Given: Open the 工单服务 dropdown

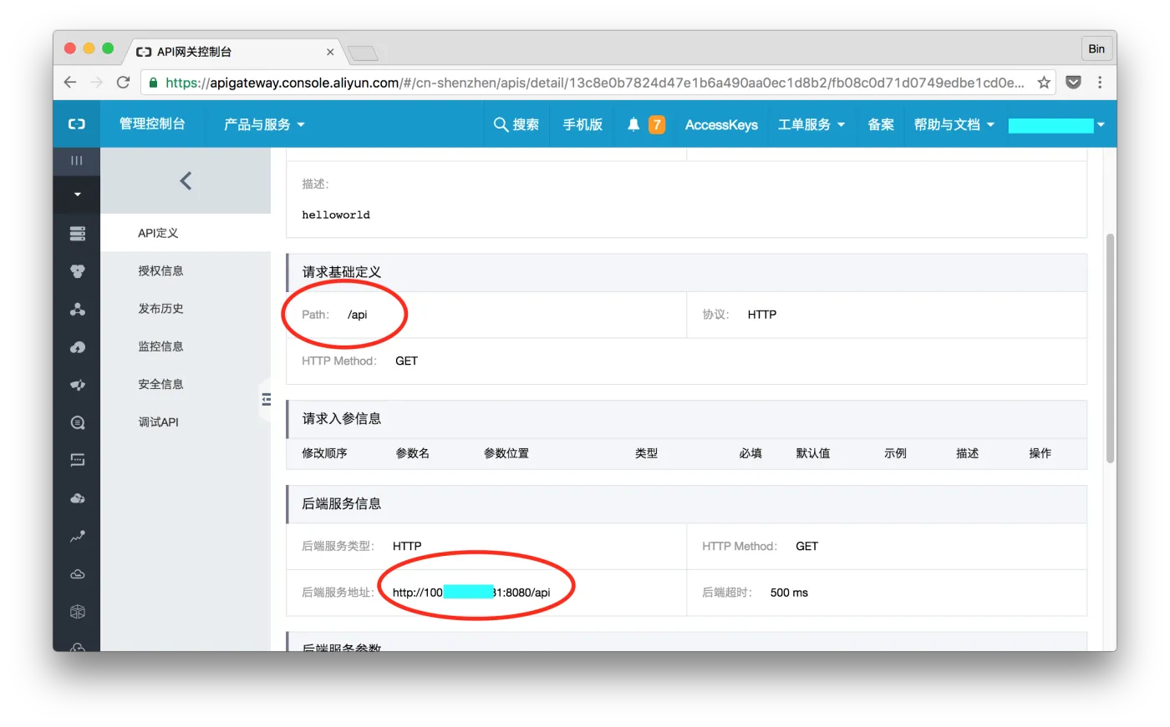Looking at the screenshot, I should pyautogui.click(x=811, y=124).
